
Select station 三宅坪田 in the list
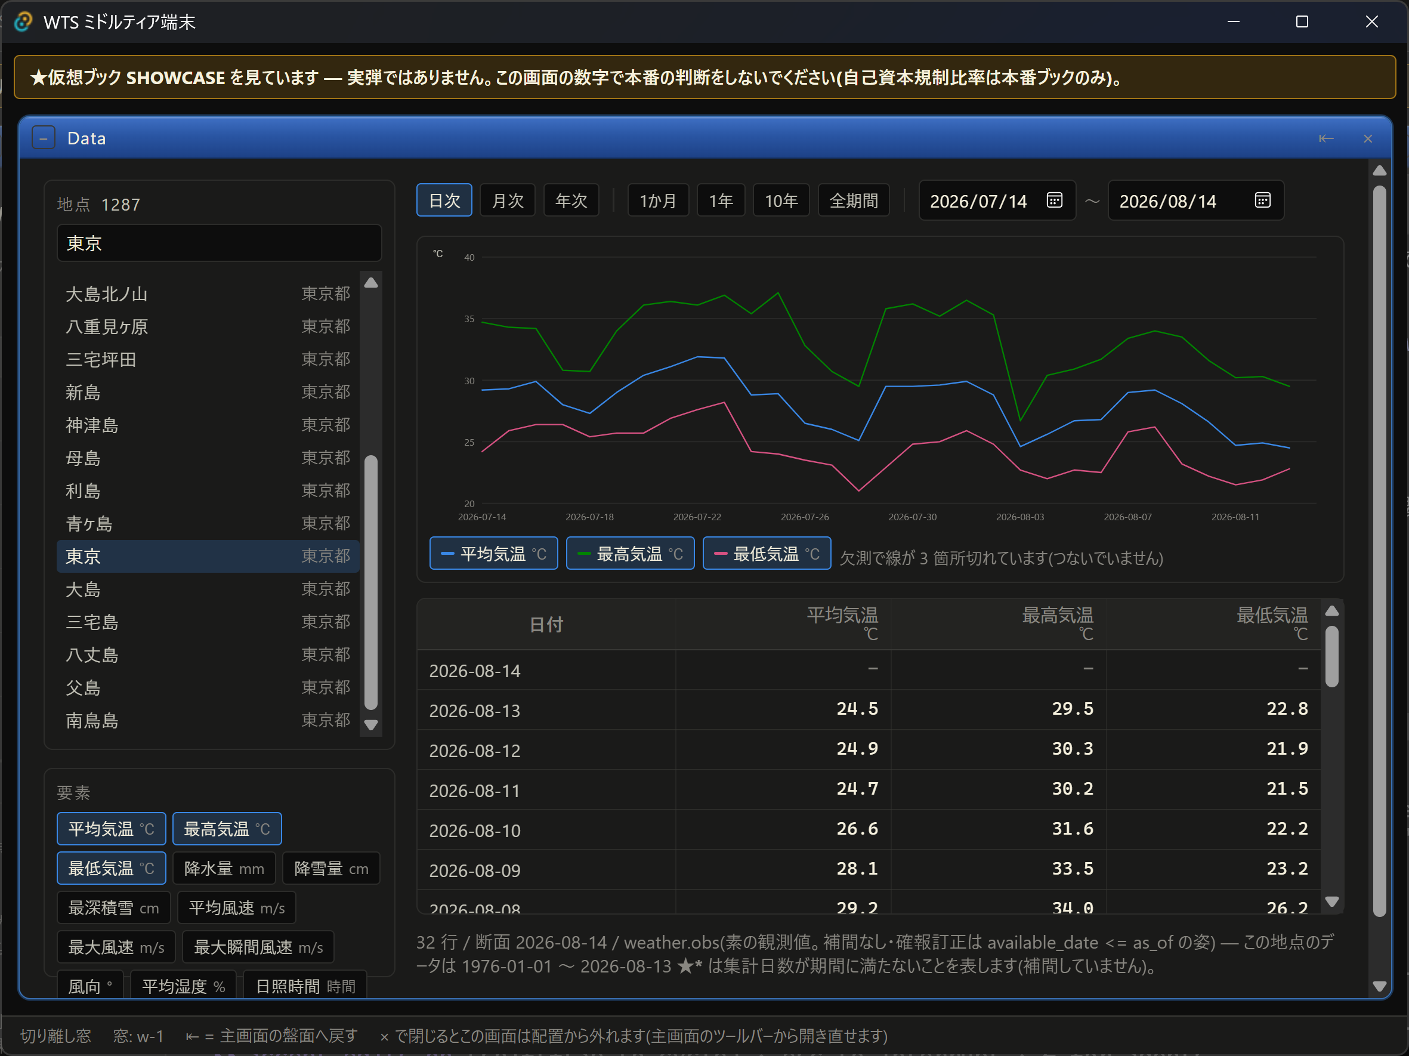click(x=208, y=359)
